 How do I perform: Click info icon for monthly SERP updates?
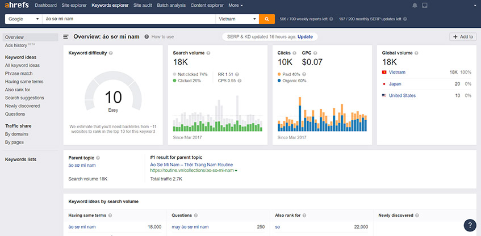[405, 19]
